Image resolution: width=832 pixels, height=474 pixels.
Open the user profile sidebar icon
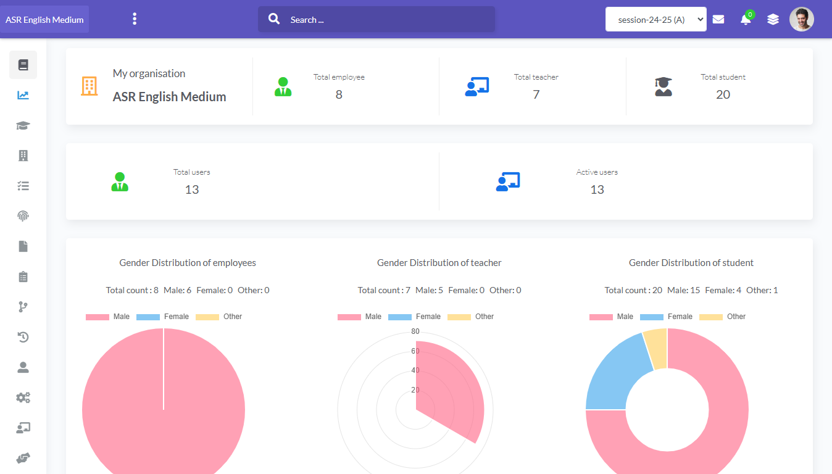pos(23,367)
